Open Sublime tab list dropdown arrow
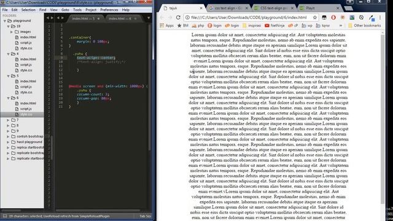393x221 pixels. click(x=149, y=18)
